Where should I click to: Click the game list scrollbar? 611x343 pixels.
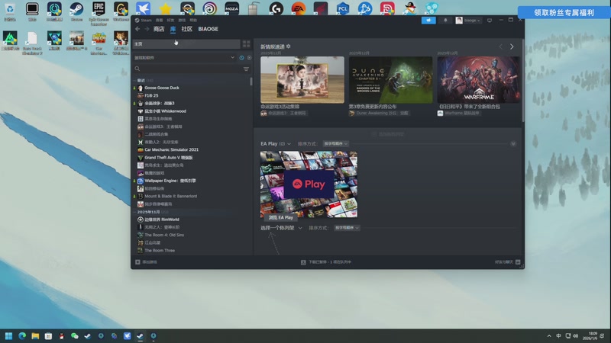pos(251,82)
